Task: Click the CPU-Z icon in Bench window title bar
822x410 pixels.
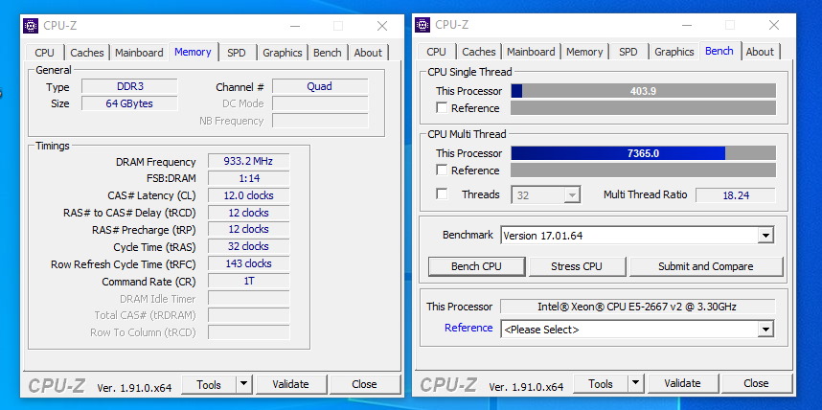Action: coord(422,25)
